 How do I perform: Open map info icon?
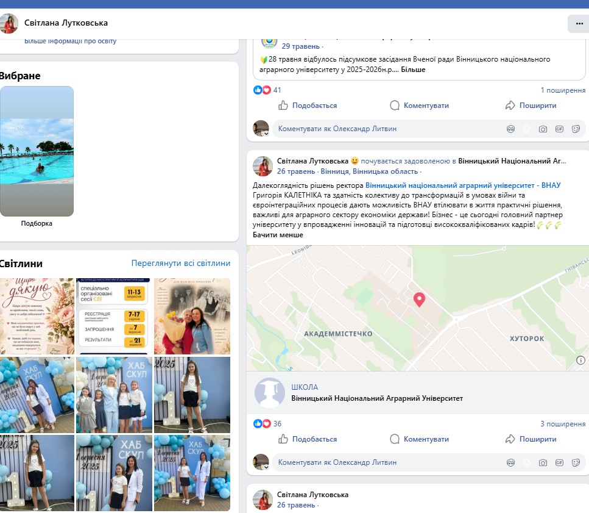[x=580, y=361]
